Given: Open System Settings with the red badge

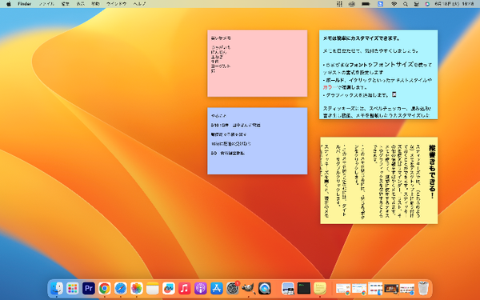Looking at the screenshot, I should pos(233,288).
